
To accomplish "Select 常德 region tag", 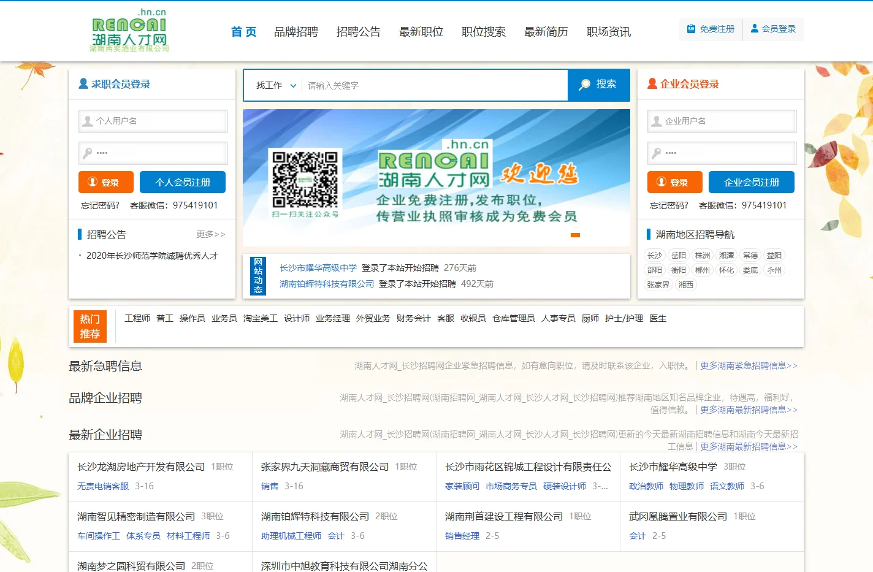I will pyautogui.click(x=750, y=255).
